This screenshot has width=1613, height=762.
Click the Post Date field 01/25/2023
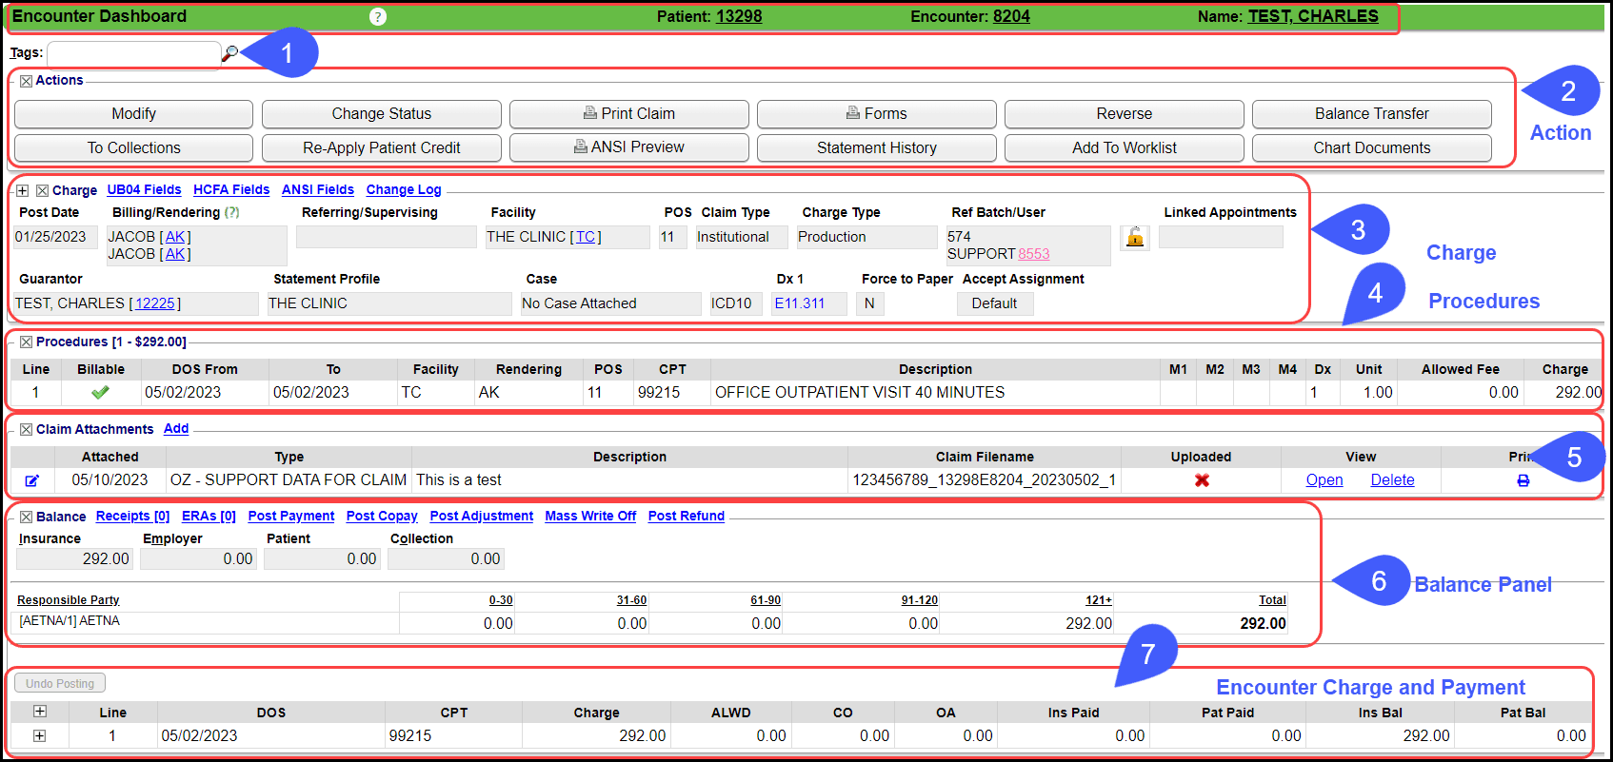(x=55, y=237)
